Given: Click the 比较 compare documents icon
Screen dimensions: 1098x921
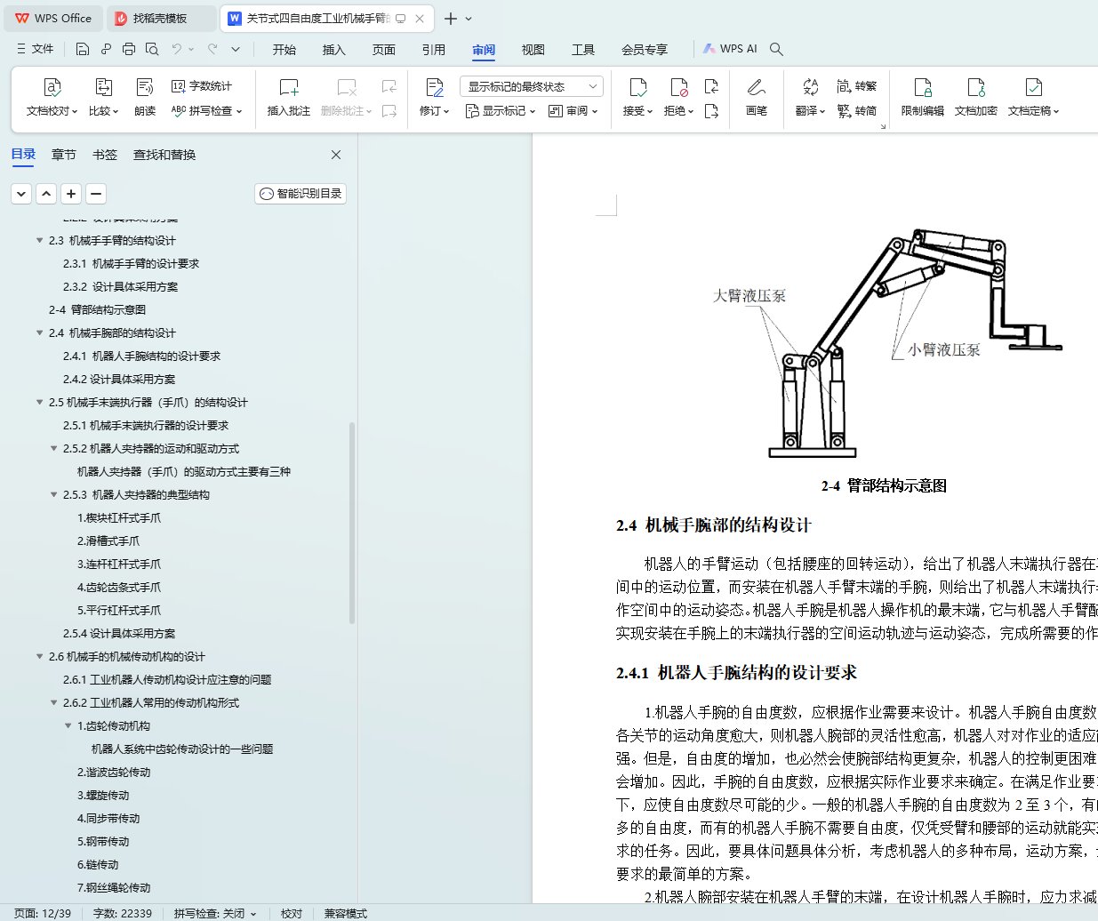Looking at the screenshot, I should [103, 87].
